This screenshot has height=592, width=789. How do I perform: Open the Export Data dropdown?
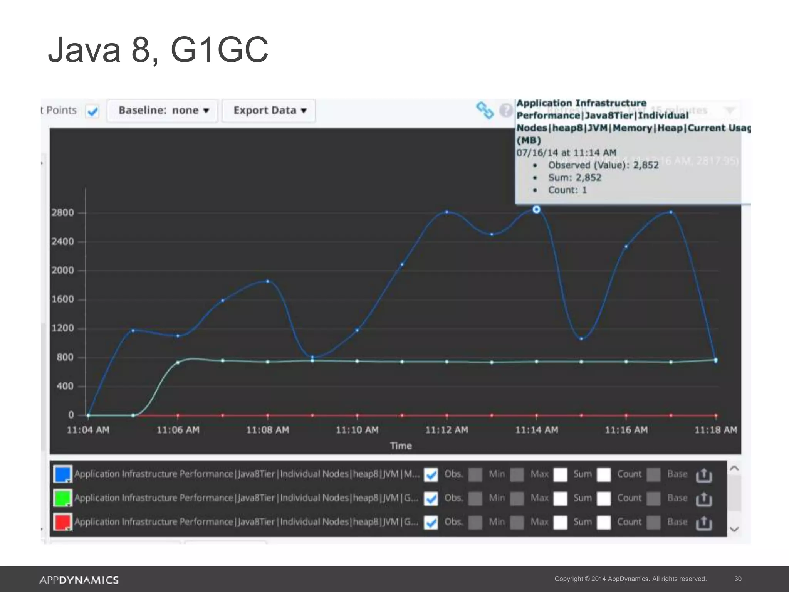click(x=269, y=111)
